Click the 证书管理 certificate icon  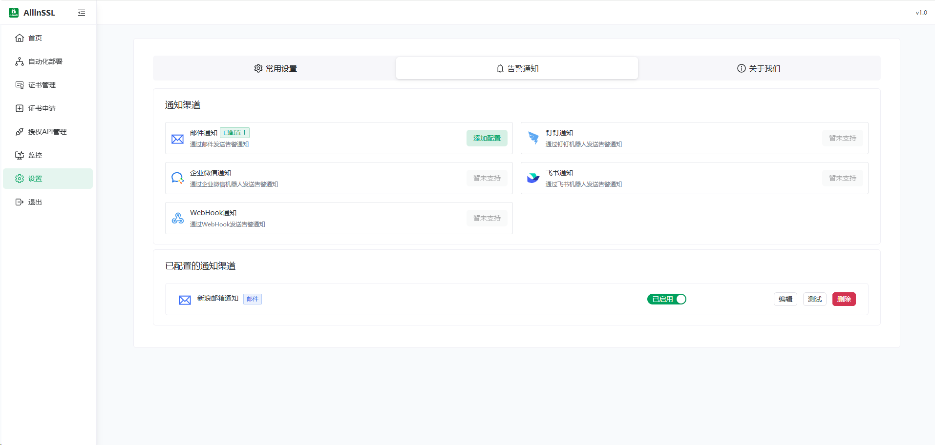(20, 85)
